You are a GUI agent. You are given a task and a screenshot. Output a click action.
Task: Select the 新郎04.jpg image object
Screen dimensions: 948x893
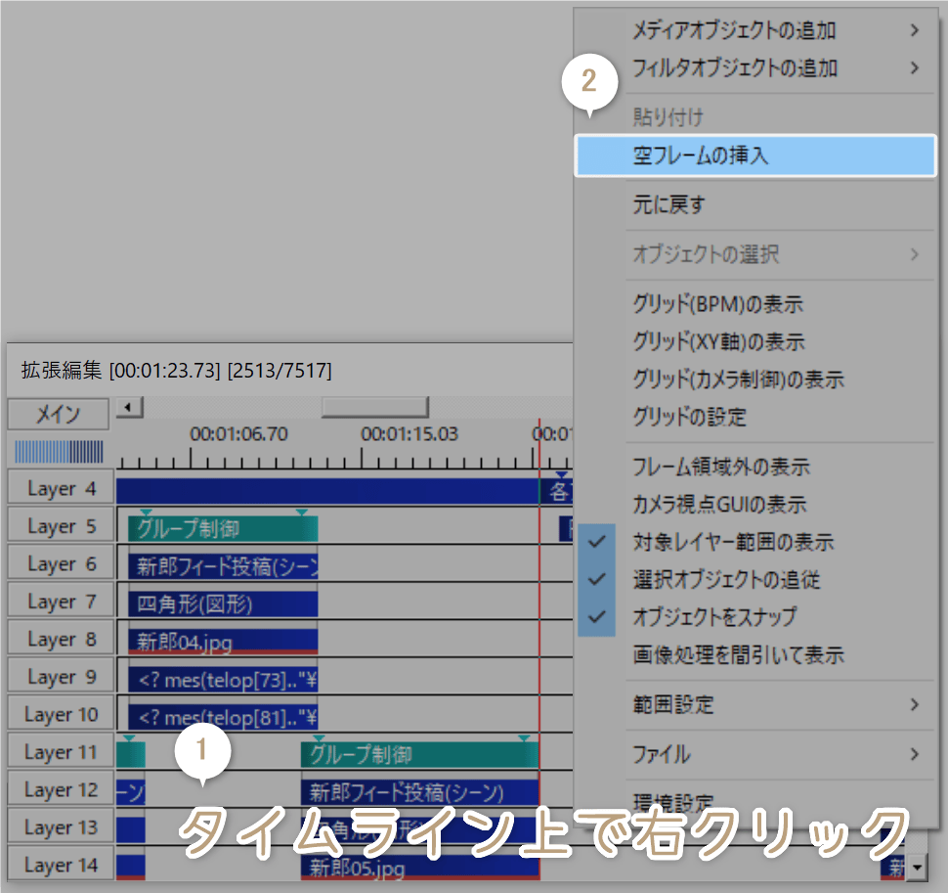click(x=223, y=641)
